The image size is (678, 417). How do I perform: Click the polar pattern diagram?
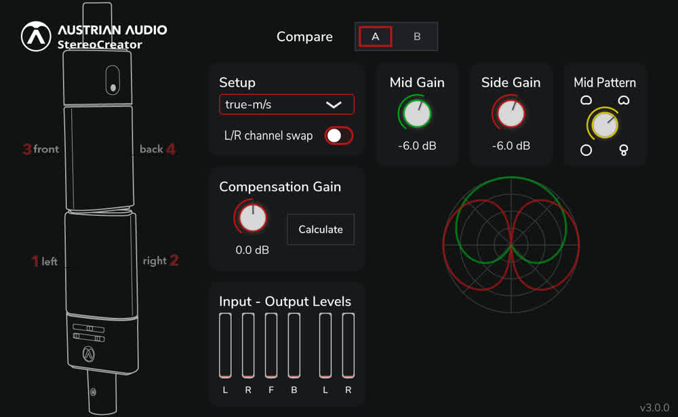511,245
